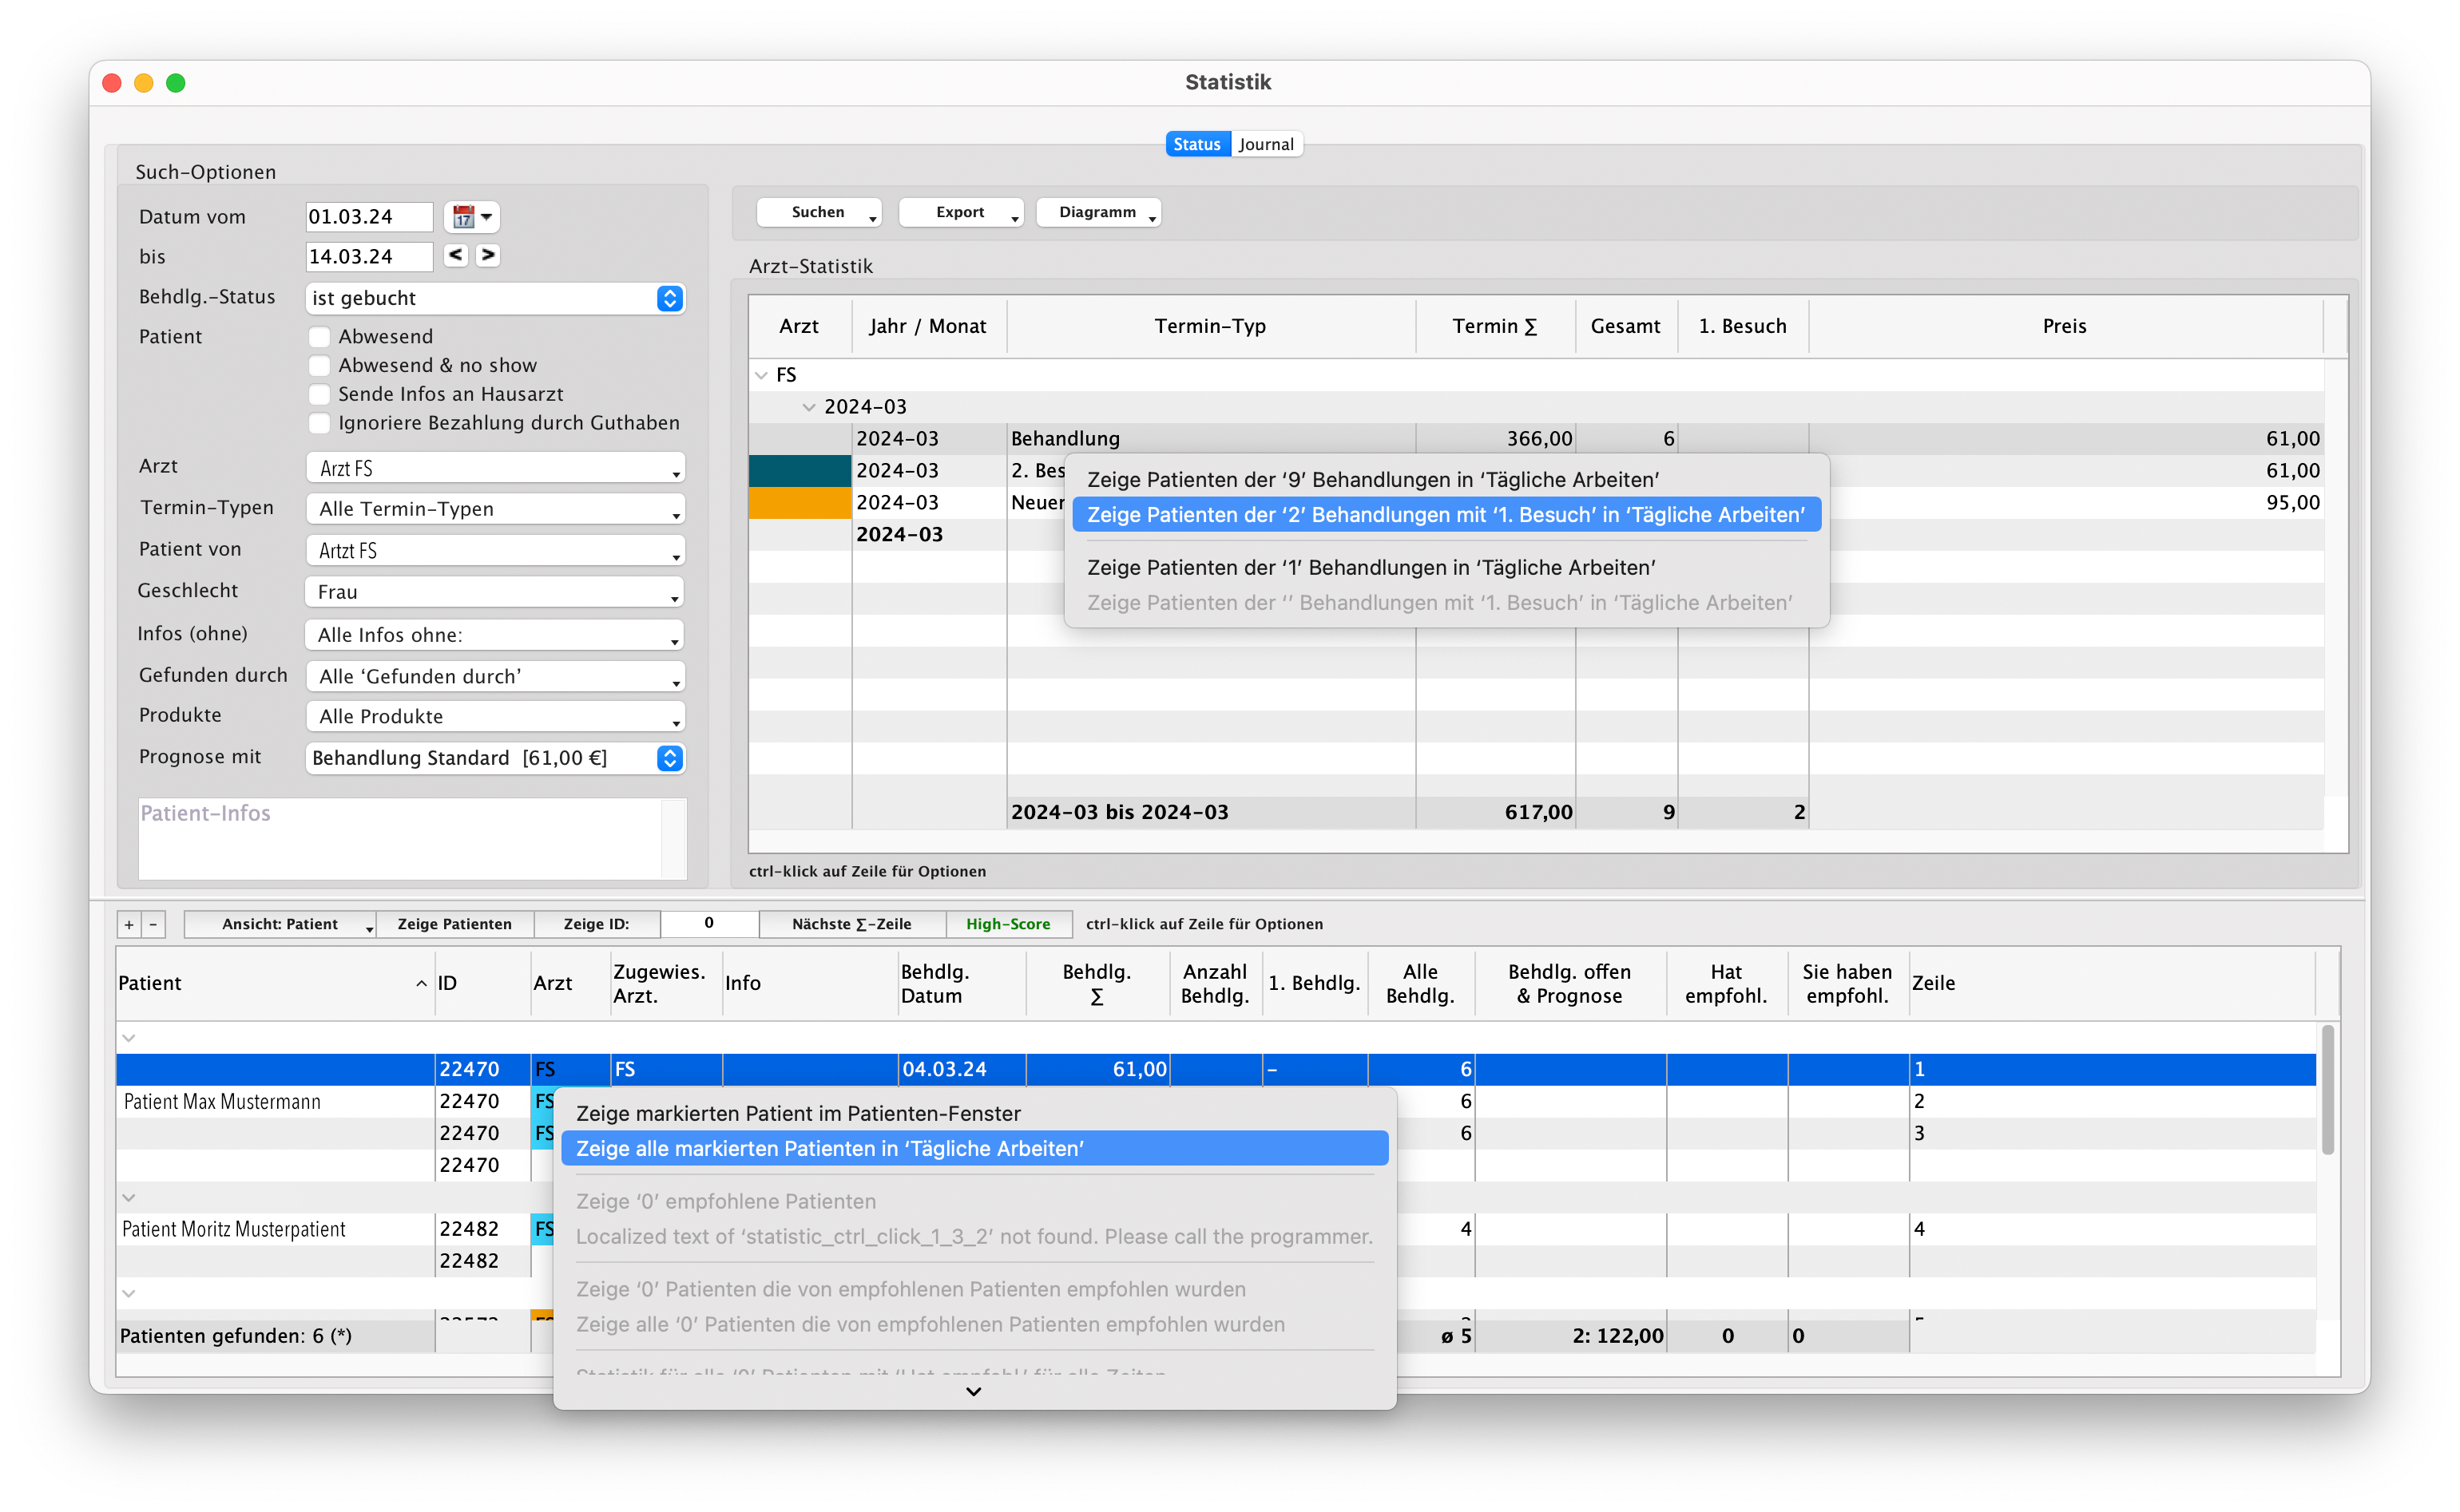Click the orange color cell of Neuer row
Viewport: 2460px width, 1512px height.
coord(800,503)
